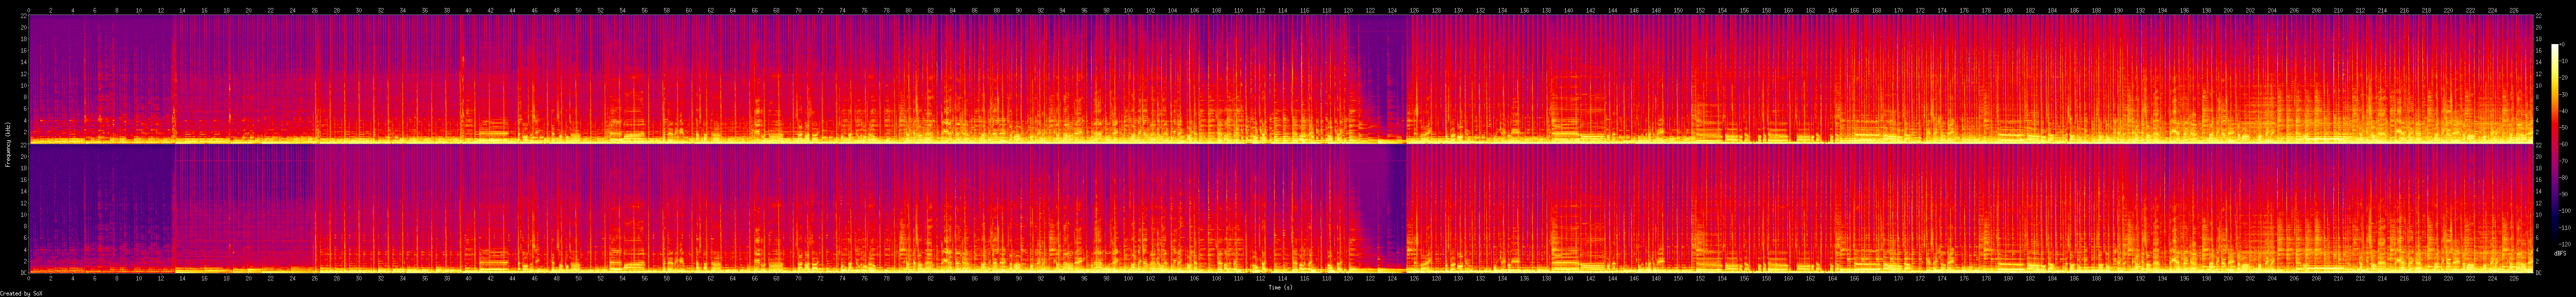The height and width of the screenshot is (297, 2576).
Task: Select the 26 second mark on top axis
Action: pos(315,10)
